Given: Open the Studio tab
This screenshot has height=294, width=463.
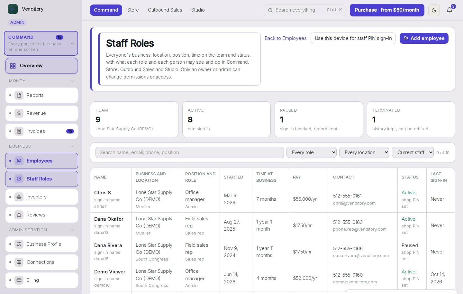Looking at the screenshot, I should coord(198,10).
